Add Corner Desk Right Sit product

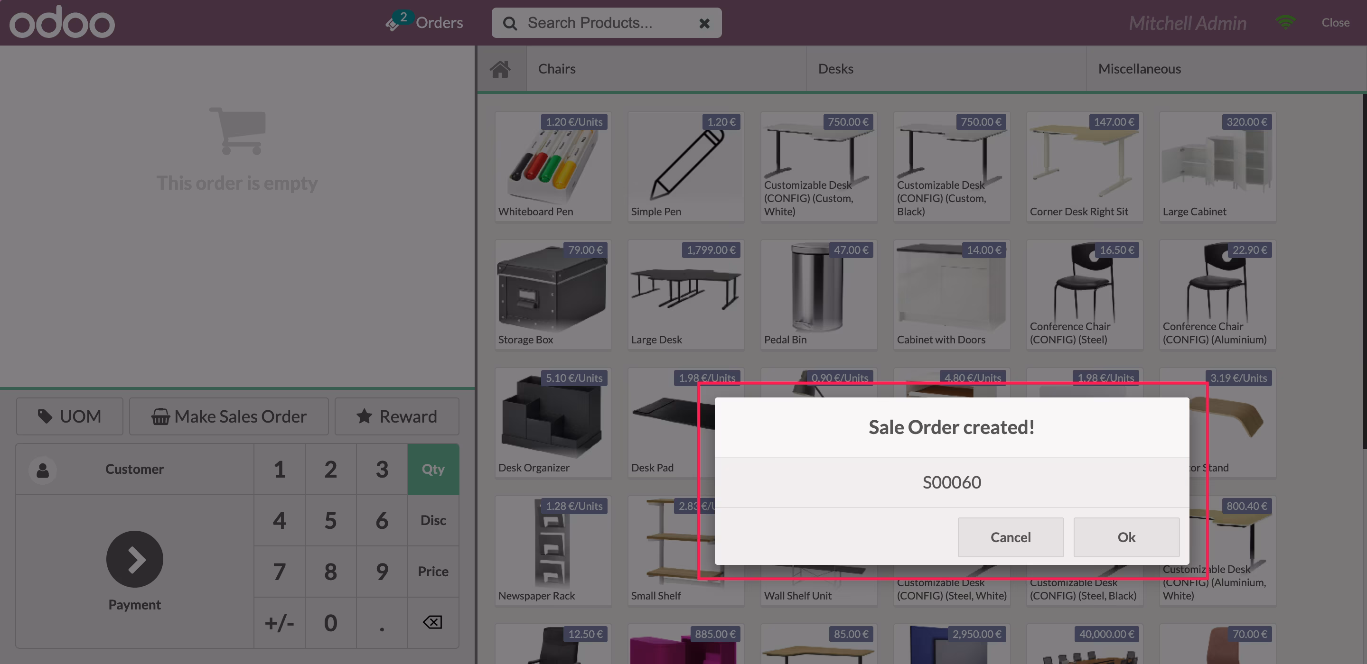click(x=1085, y=166)
